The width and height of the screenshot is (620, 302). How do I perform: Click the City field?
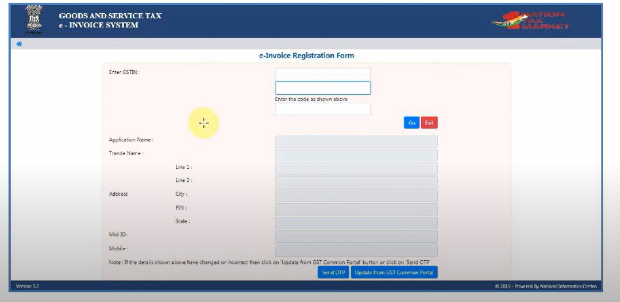point(356,196)
